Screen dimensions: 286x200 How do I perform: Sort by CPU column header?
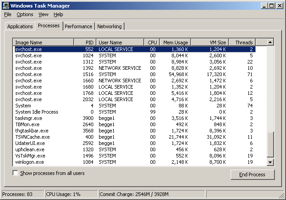pos(152,42)
